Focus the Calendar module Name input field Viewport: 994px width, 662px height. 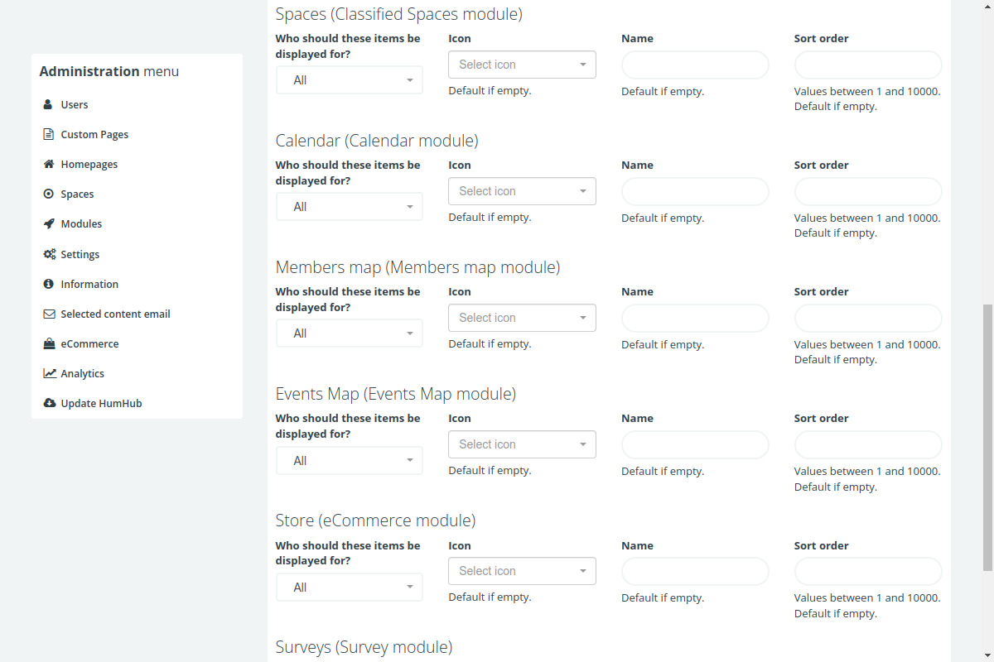[695, 192]
